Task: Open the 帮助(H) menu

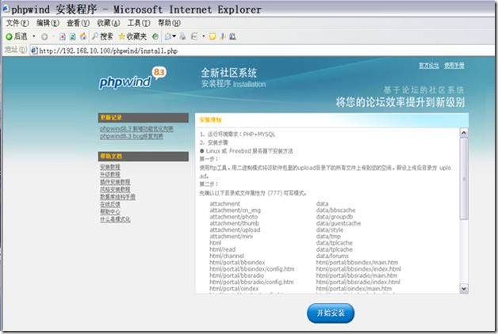Action: pos(169,23)
